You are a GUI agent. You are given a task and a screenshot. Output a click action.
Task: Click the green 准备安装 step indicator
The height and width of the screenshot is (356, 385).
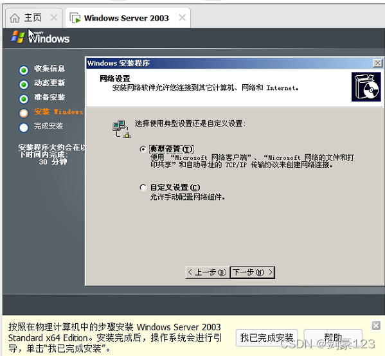[24, 99]
